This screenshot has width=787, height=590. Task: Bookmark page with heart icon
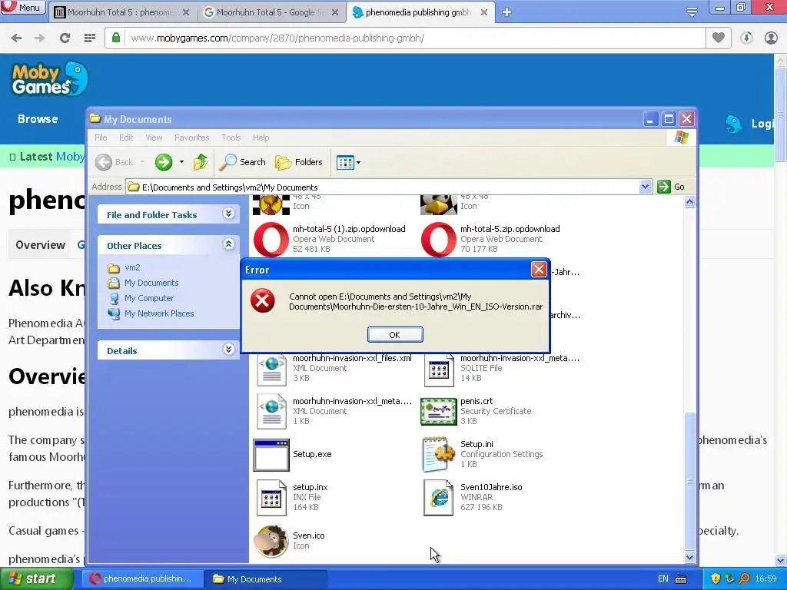pos(719,38)
